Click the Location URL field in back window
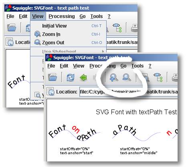 [x=122, y=42]
